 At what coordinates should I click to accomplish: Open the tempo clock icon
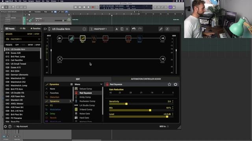[x=167, y=29]
